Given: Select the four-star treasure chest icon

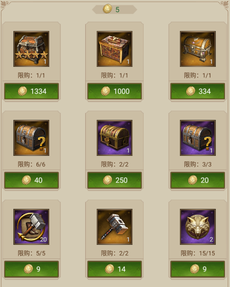Looking at the screenshot, I should pos(31,49).
